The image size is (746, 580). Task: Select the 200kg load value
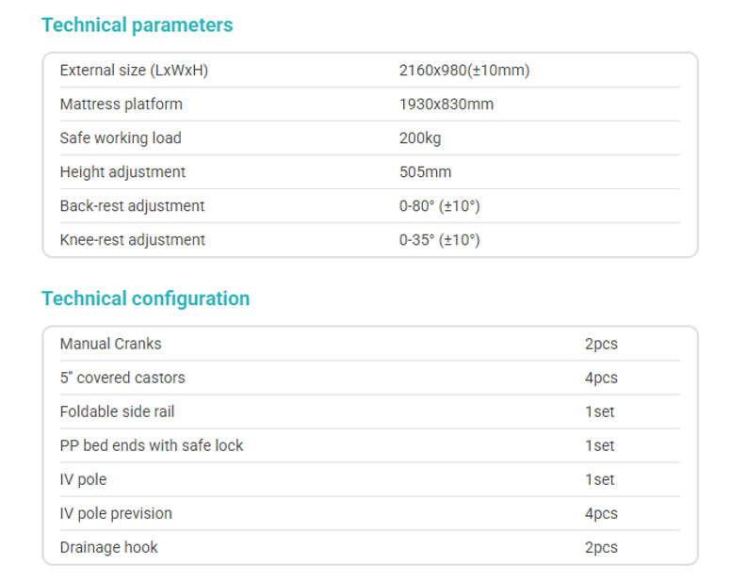pyautogui.click(x=420, y=138)
